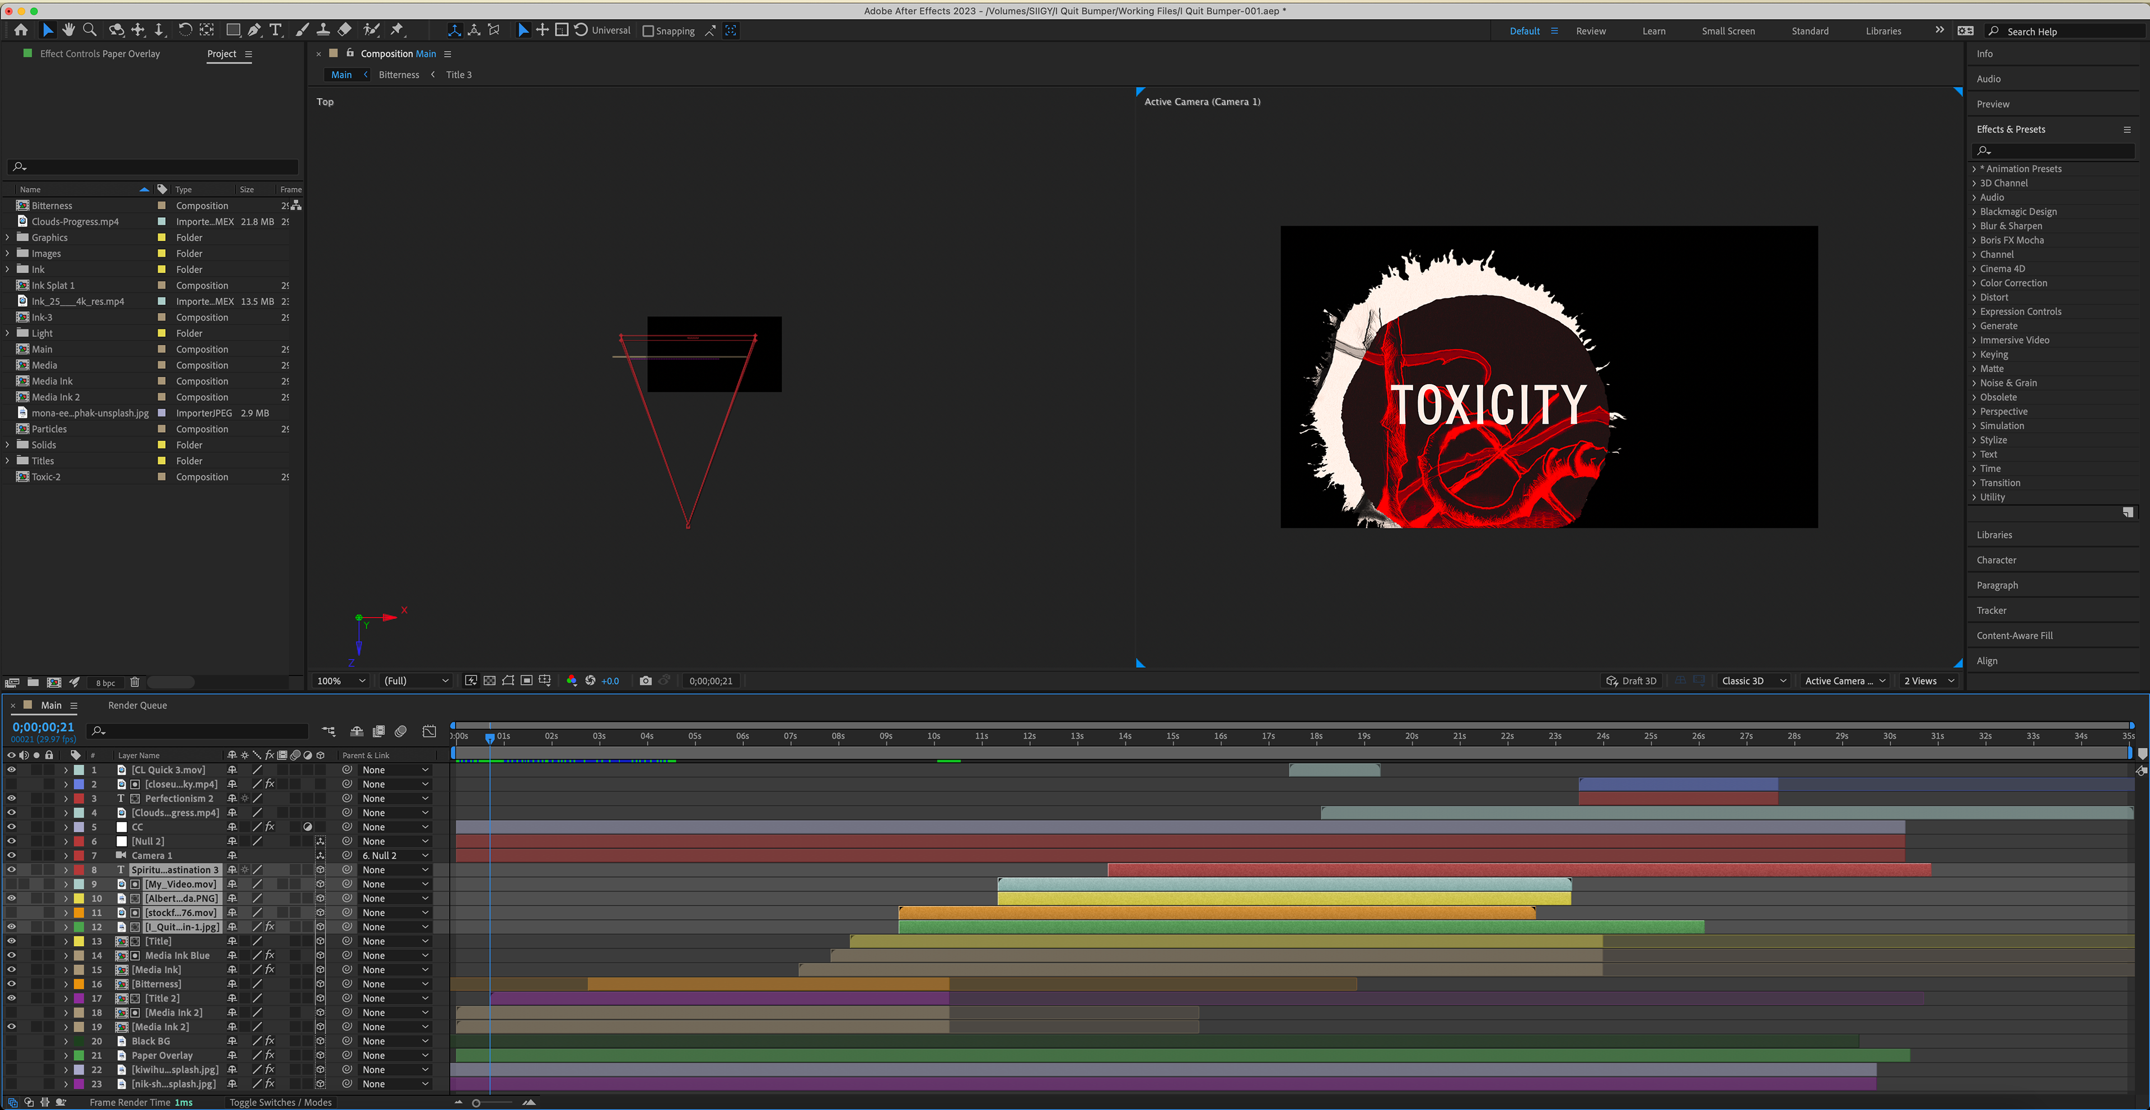Open the Graph Editor in timeline
Viewport: 2150px width, 1110px height.
click(x=429, y=731)
